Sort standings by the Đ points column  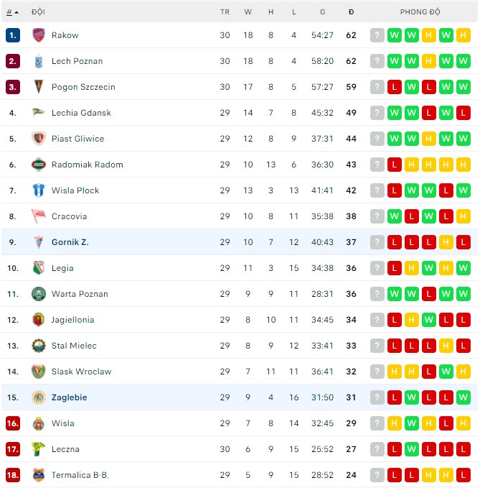tap(351, 11)
